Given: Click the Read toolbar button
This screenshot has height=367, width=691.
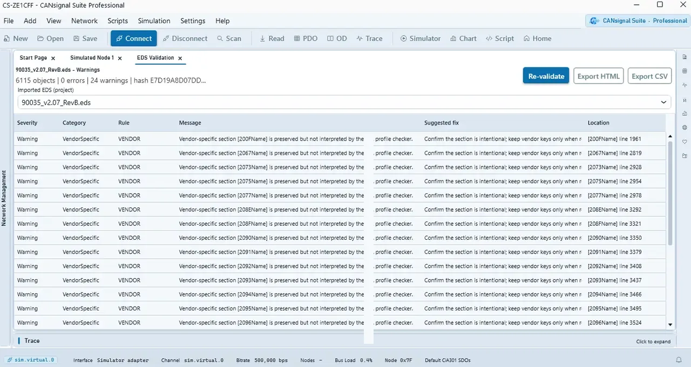Looking at the screenshot, I should 272,38.
